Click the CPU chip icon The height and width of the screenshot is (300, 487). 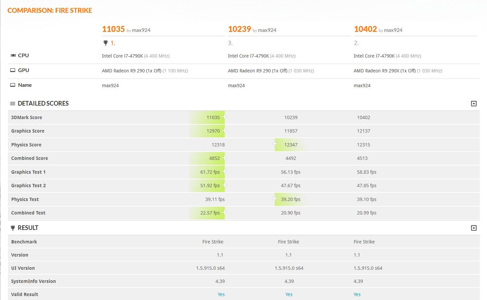tap(13, 56)
